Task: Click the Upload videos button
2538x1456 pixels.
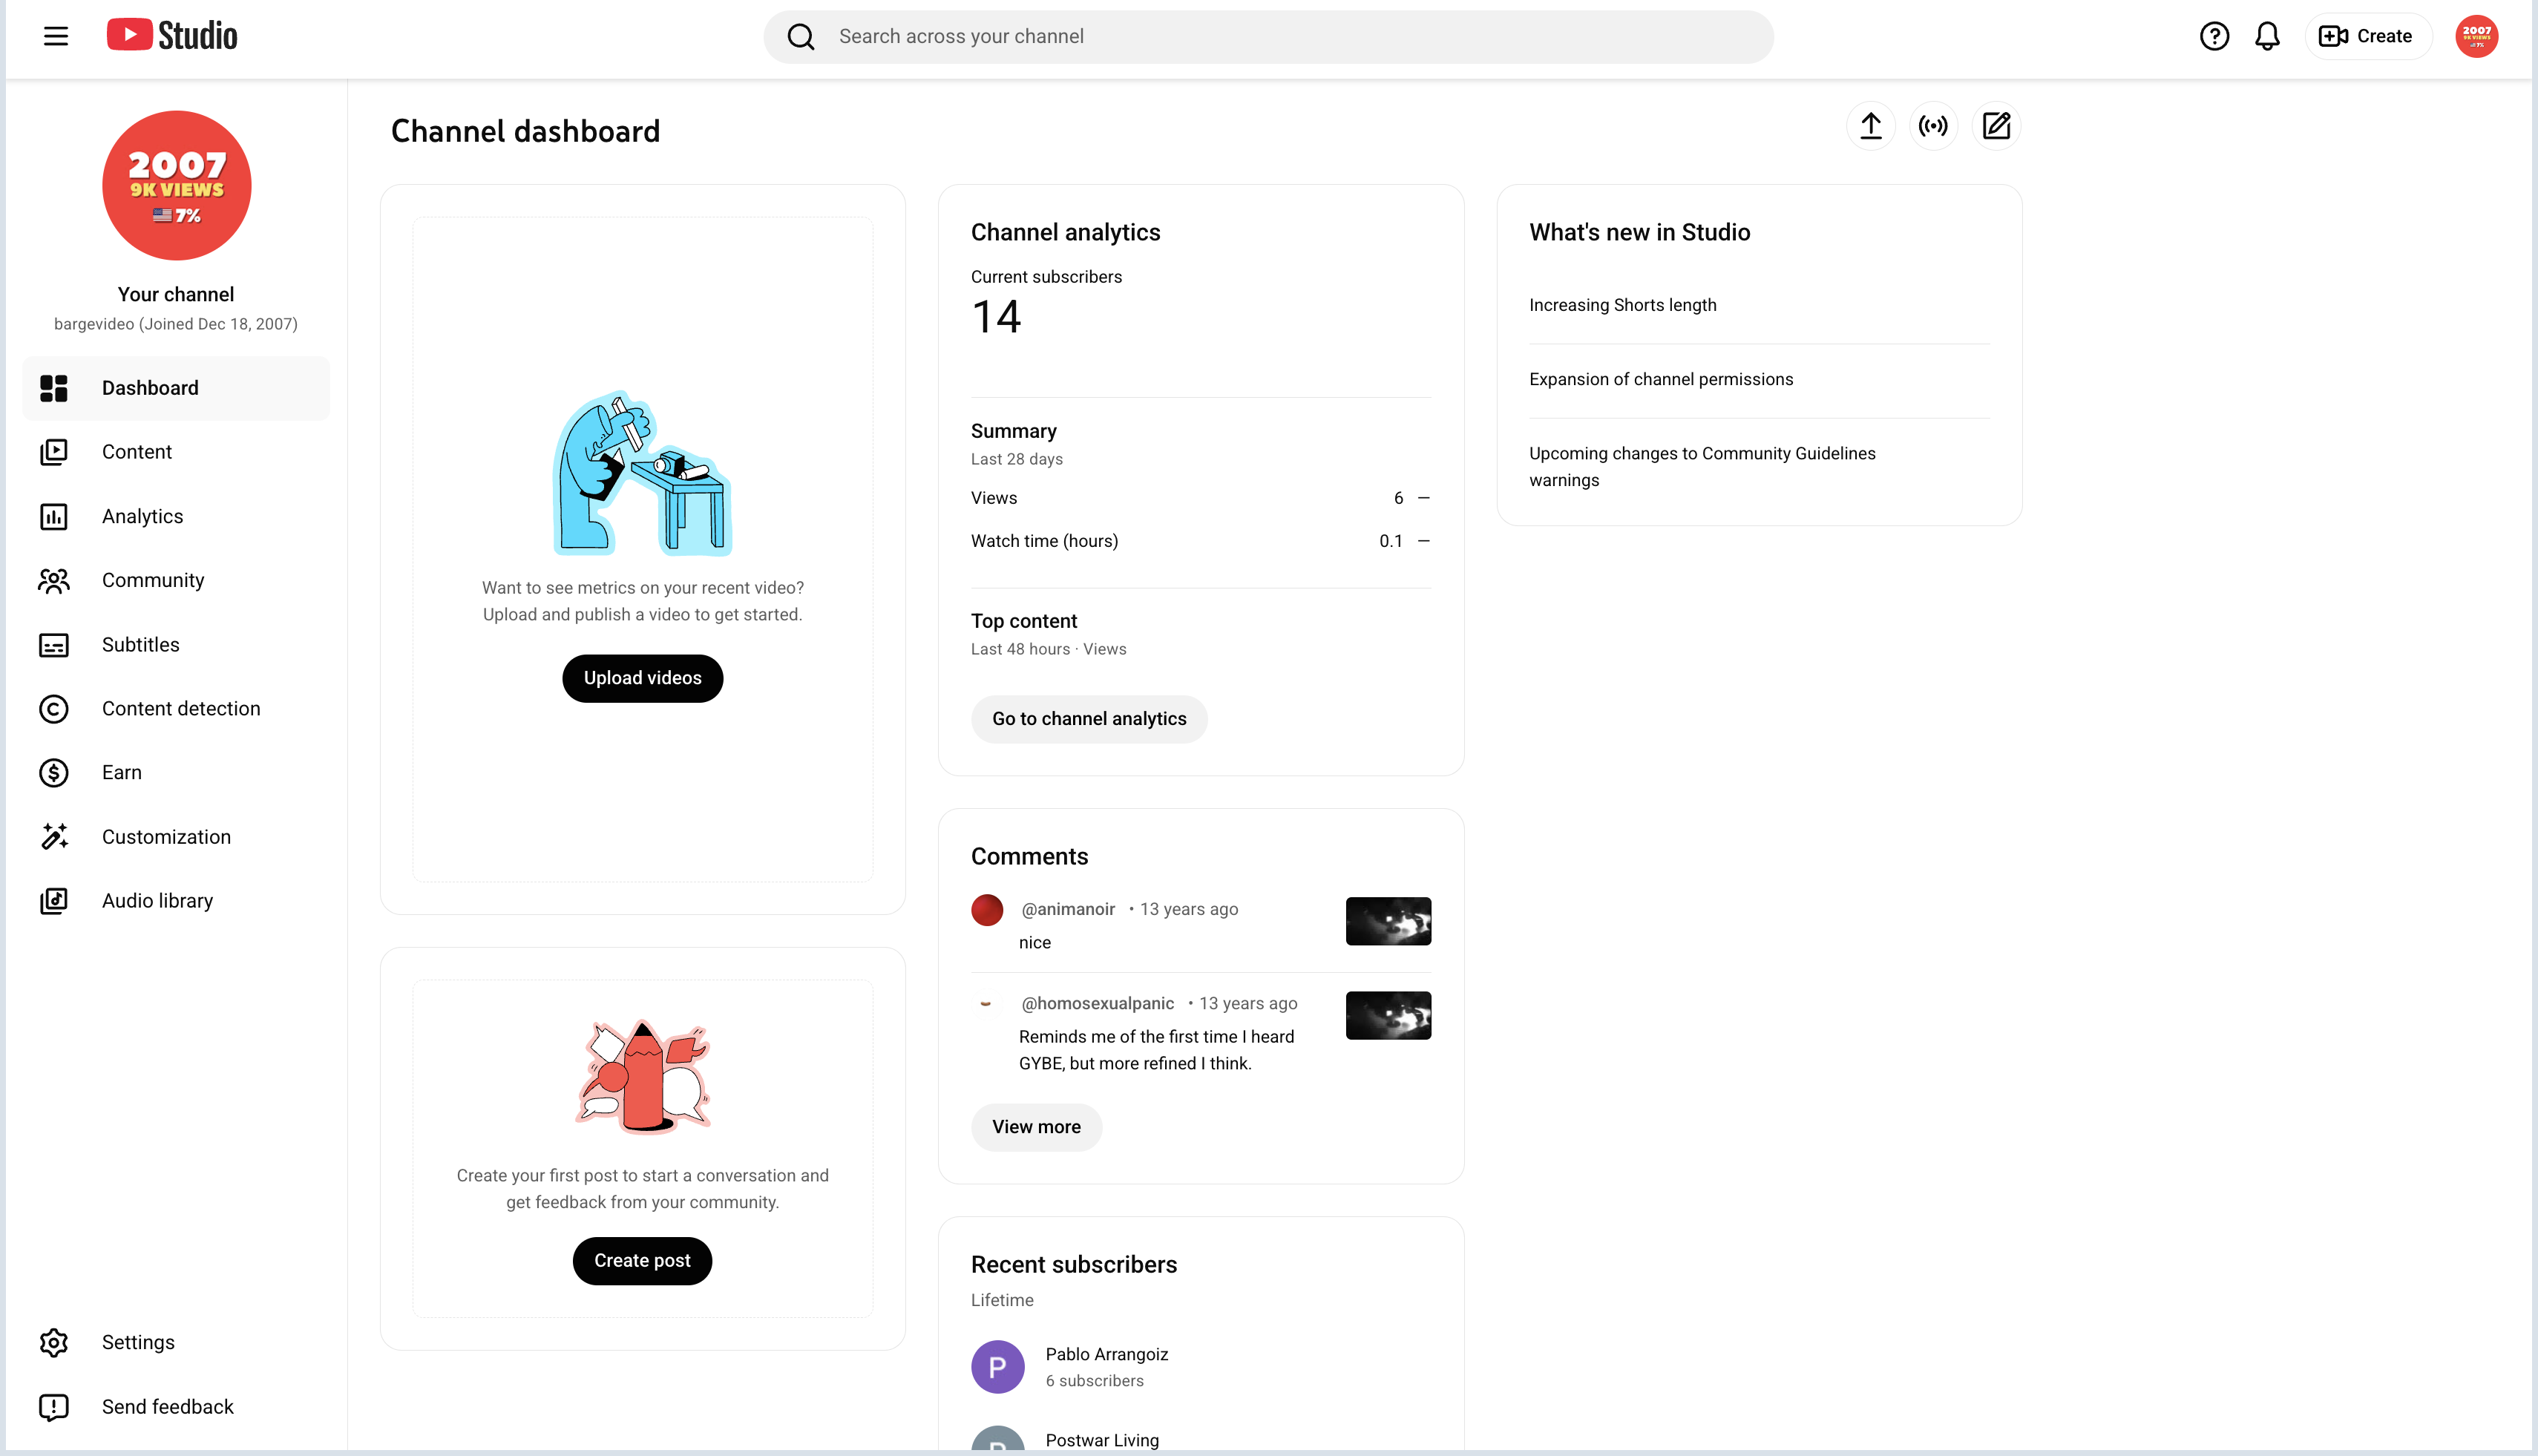Action: coord(642,678)
